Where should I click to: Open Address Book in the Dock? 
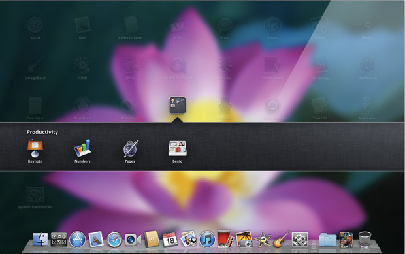[x=152, y=240]
